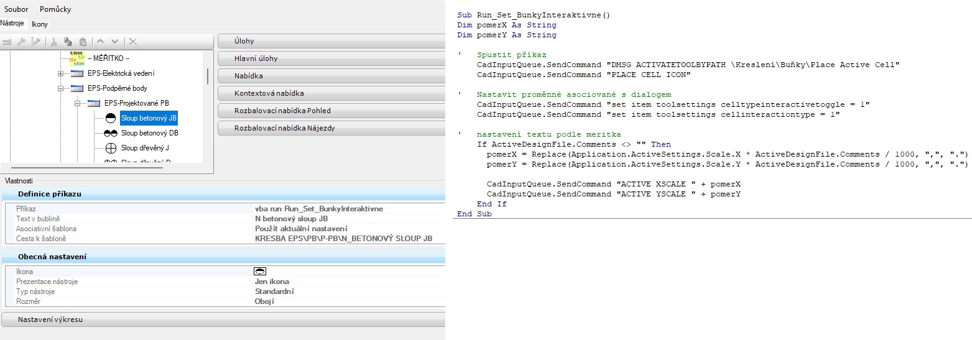The height and width of the screenshot is (340, 972).
Task: Click the tree's horizontal scrollbar
Action: 87,167
